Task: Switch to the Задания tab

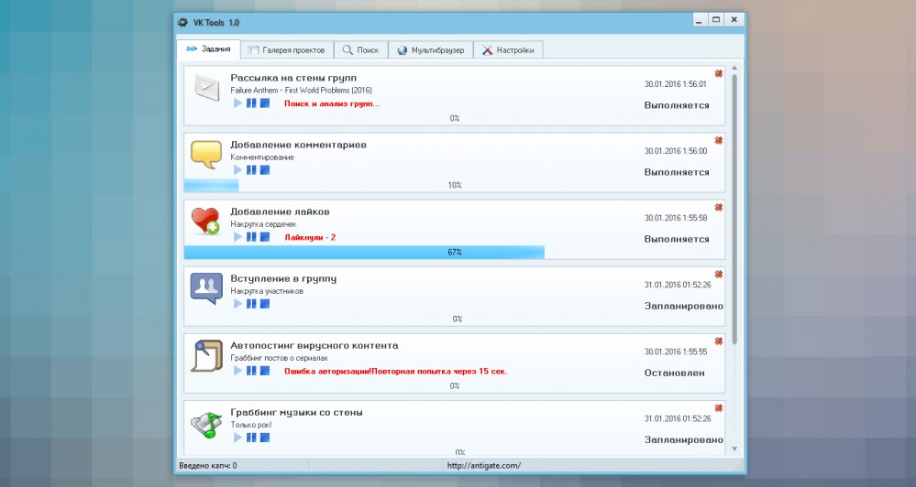Action: (208, 49)
